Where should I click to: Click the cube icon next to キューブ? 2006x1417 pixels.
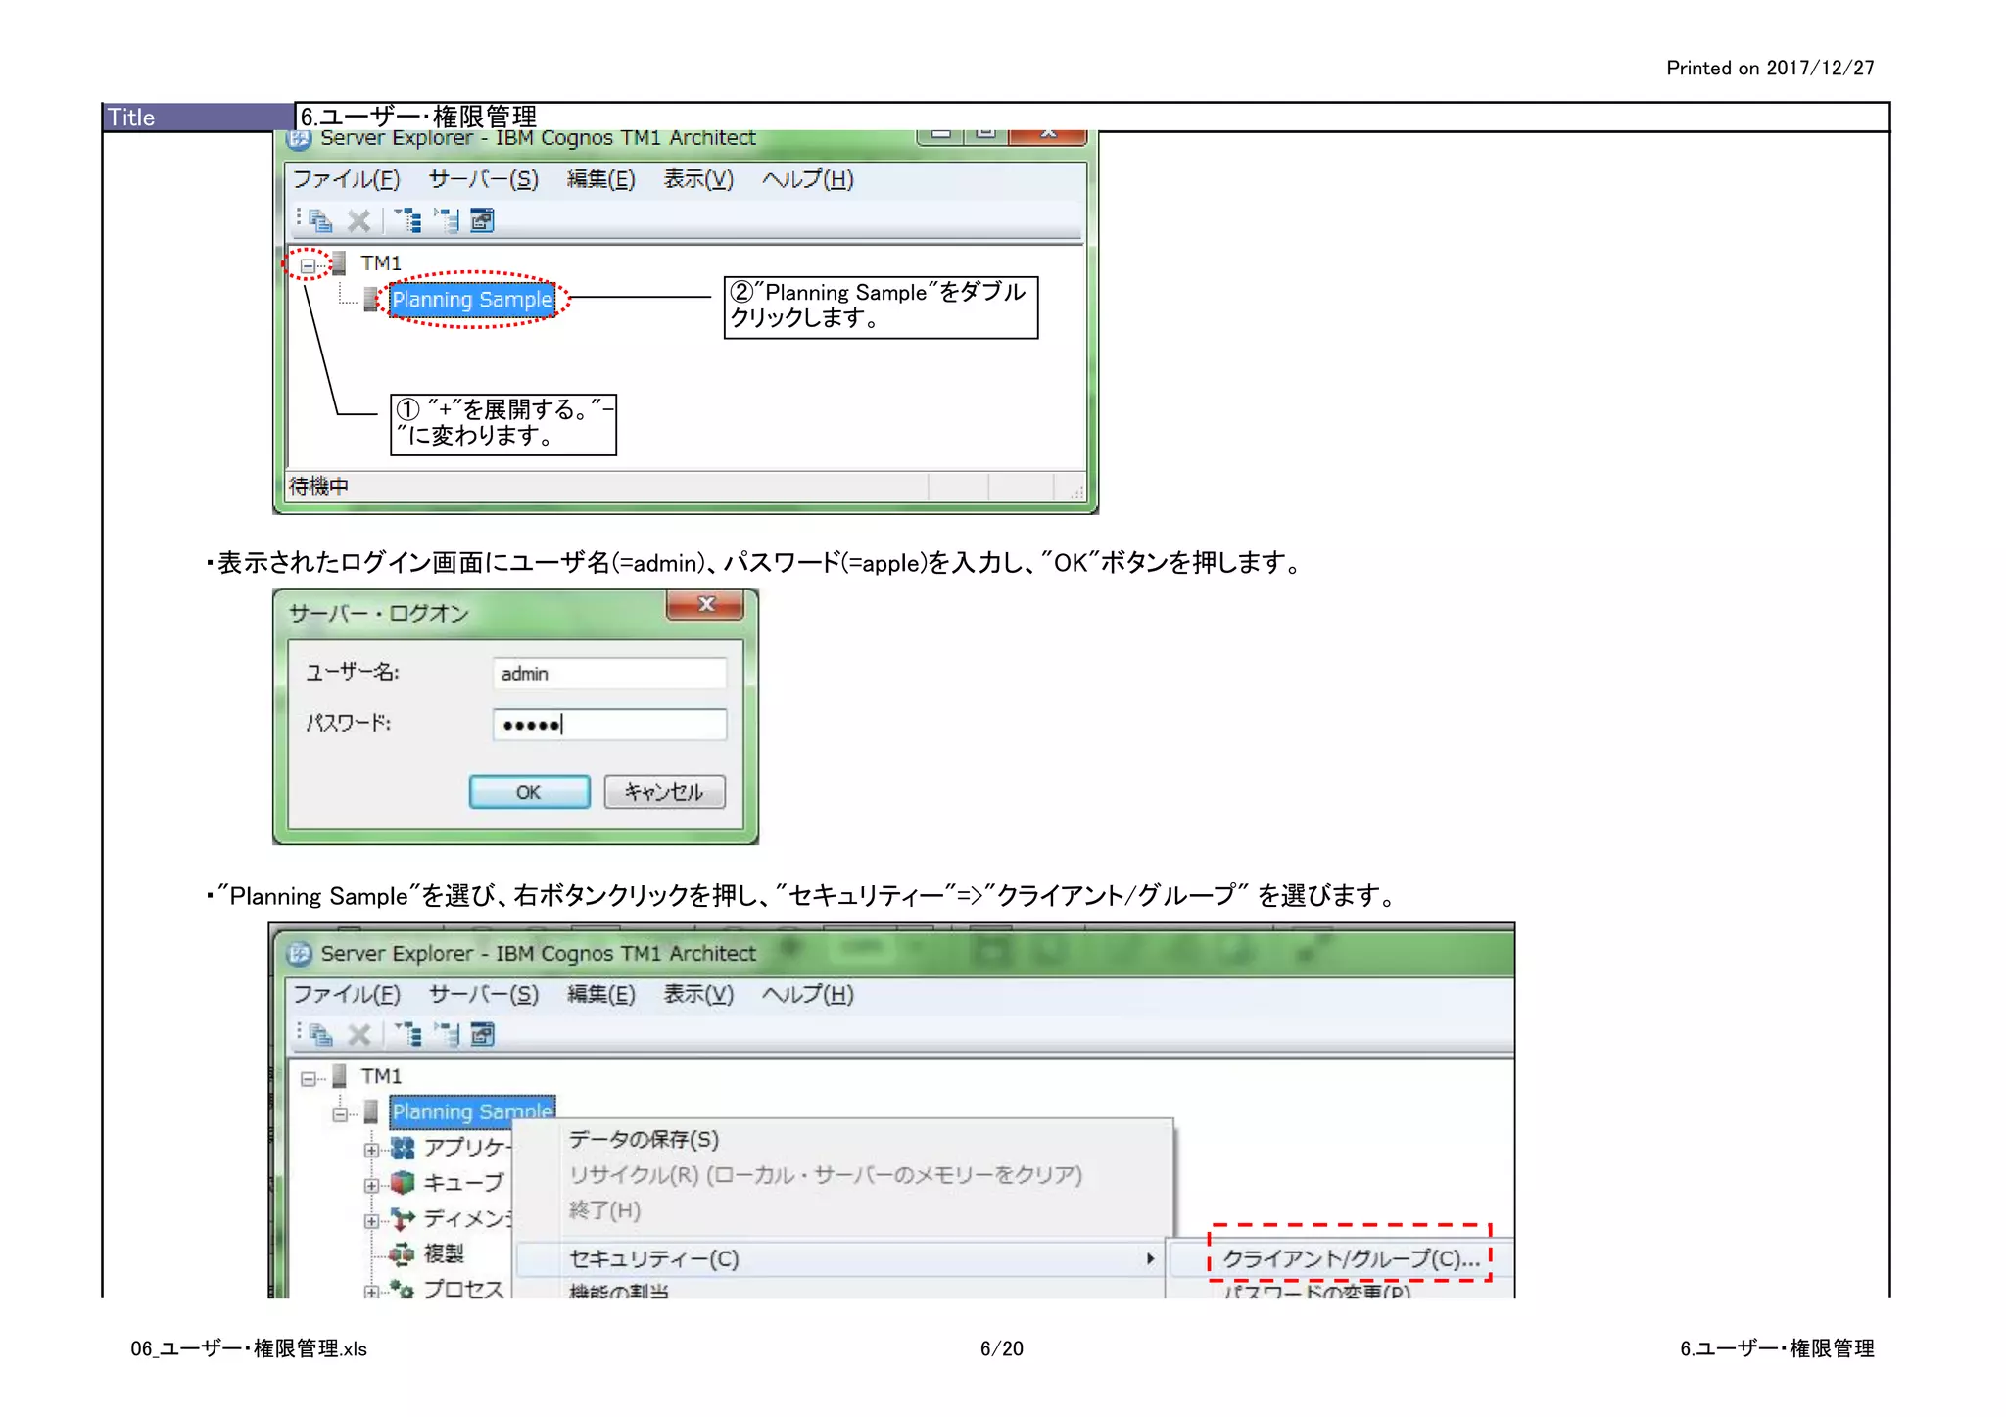point(403,1182)
